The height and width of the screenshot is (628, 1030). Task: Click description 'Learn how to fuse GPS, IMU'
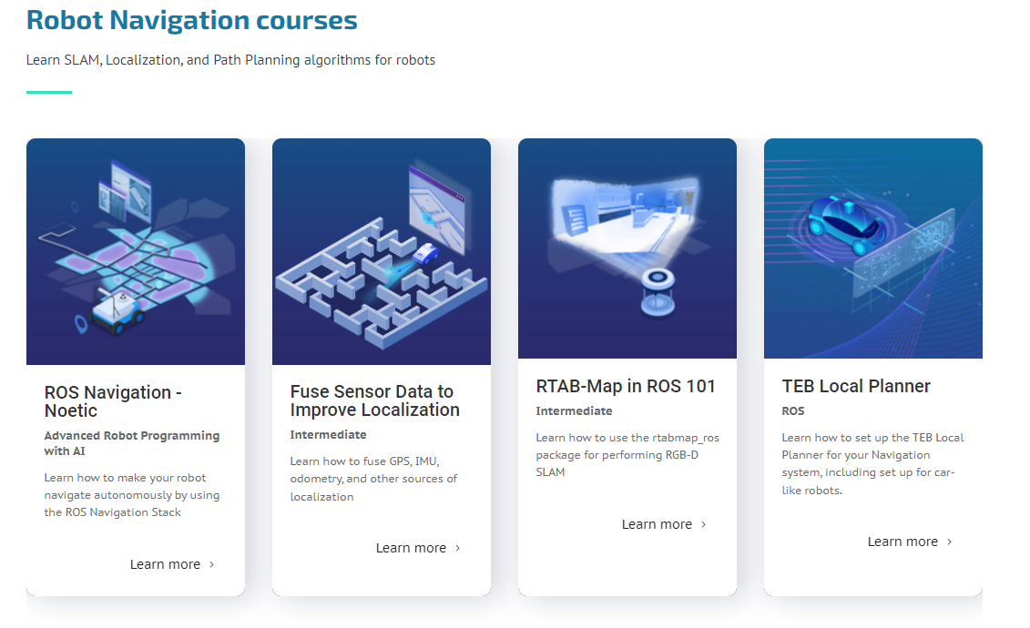pos(373,479)
